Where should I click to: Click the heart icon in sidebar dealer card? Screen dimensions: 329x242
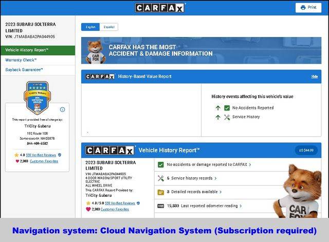(x=17, y=161)
